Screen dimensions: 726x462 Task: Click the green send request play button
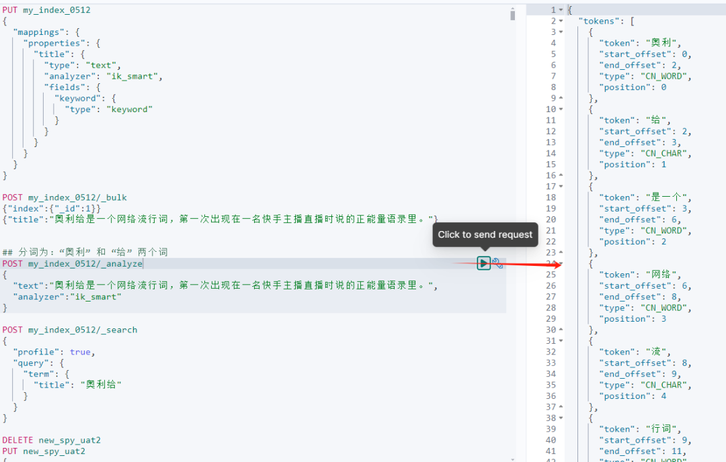[x=483, y=263]
